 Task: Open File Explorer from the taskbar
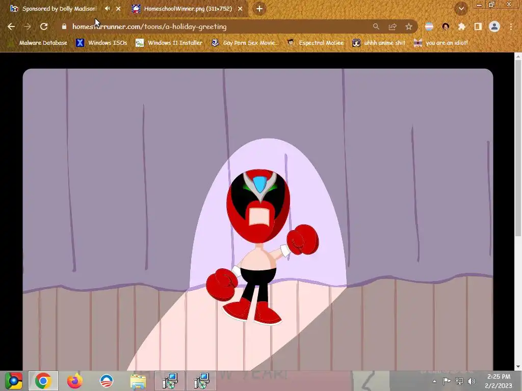[x=138, y=381]
